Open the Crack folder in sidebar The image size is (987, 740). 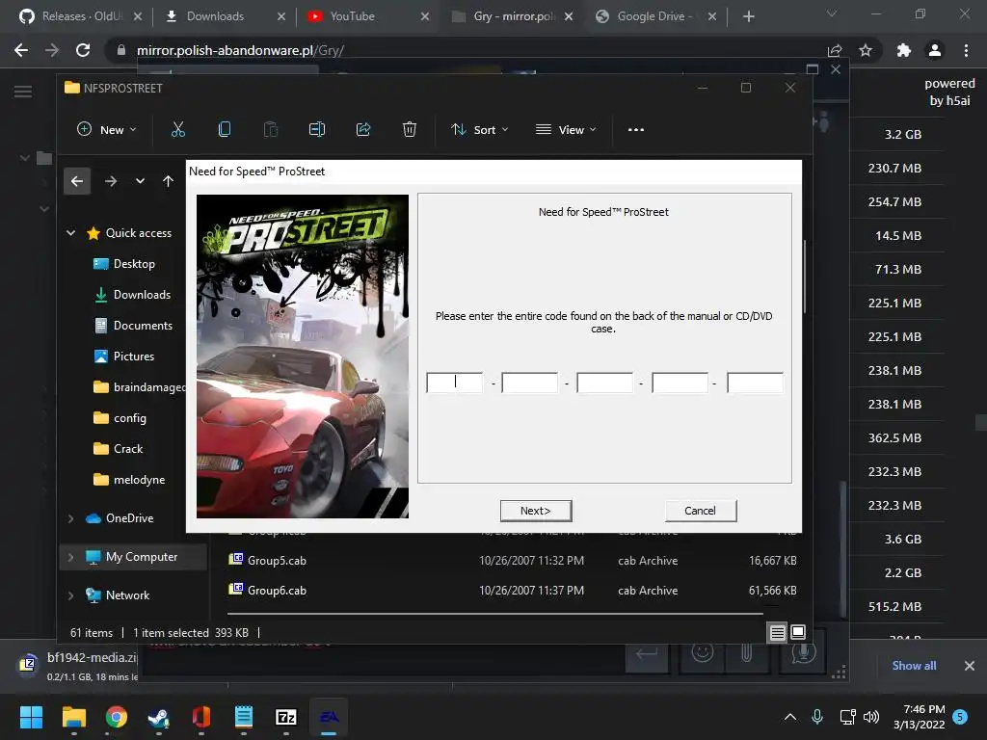click(119, 449)
